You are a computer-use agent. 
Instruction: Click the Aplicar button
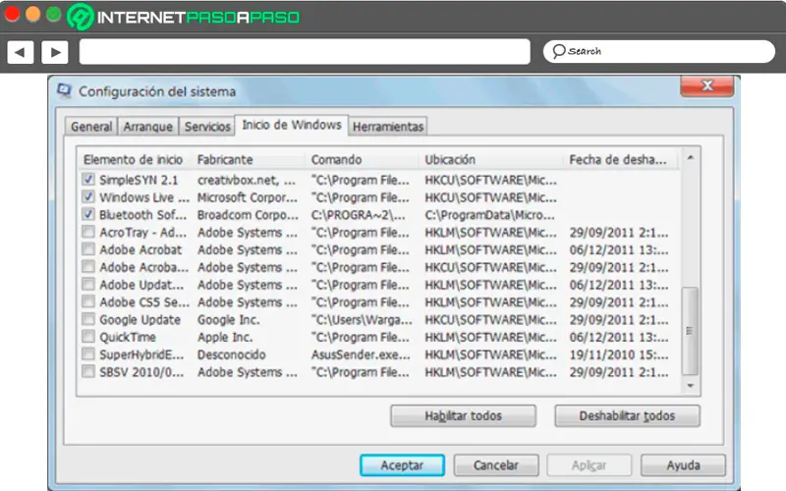tap(589, 465)
